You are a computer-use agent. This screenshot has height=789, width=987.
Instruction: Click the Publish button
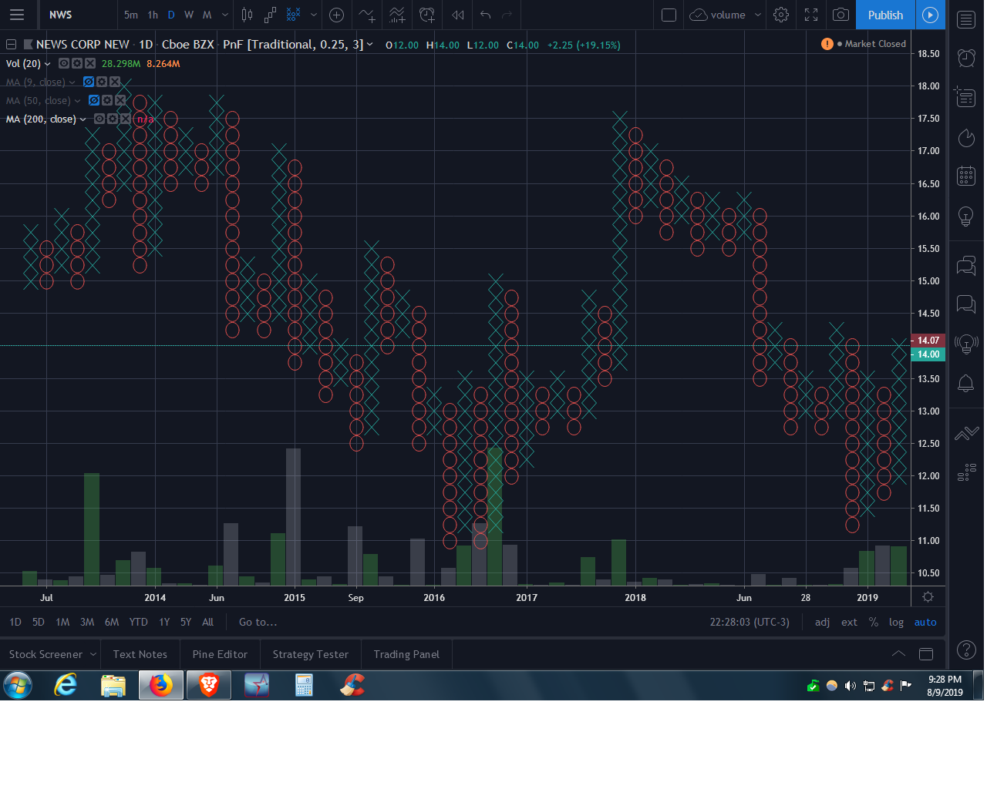[x=885, y=15]
